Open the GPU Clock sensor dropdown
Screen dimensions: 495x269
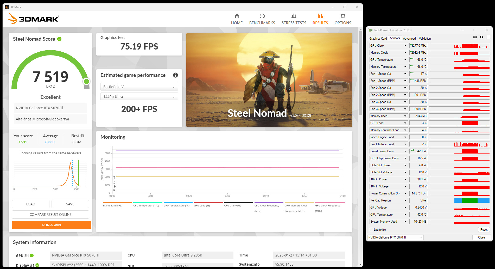[405, 46]
